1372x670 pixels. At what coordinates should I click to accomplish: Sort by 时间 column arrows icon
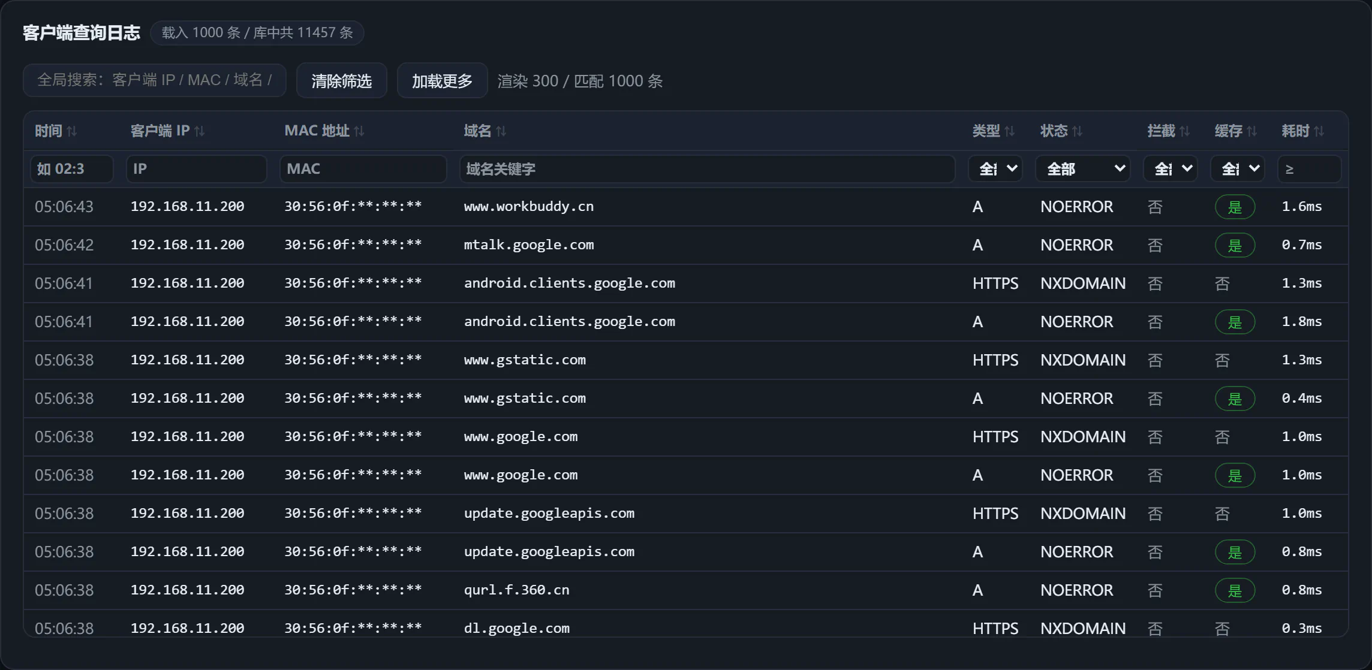pos(72,131)
